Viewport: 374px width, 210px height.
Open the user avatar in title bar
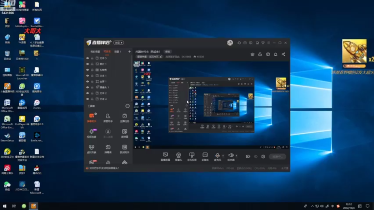click(230, 42)
